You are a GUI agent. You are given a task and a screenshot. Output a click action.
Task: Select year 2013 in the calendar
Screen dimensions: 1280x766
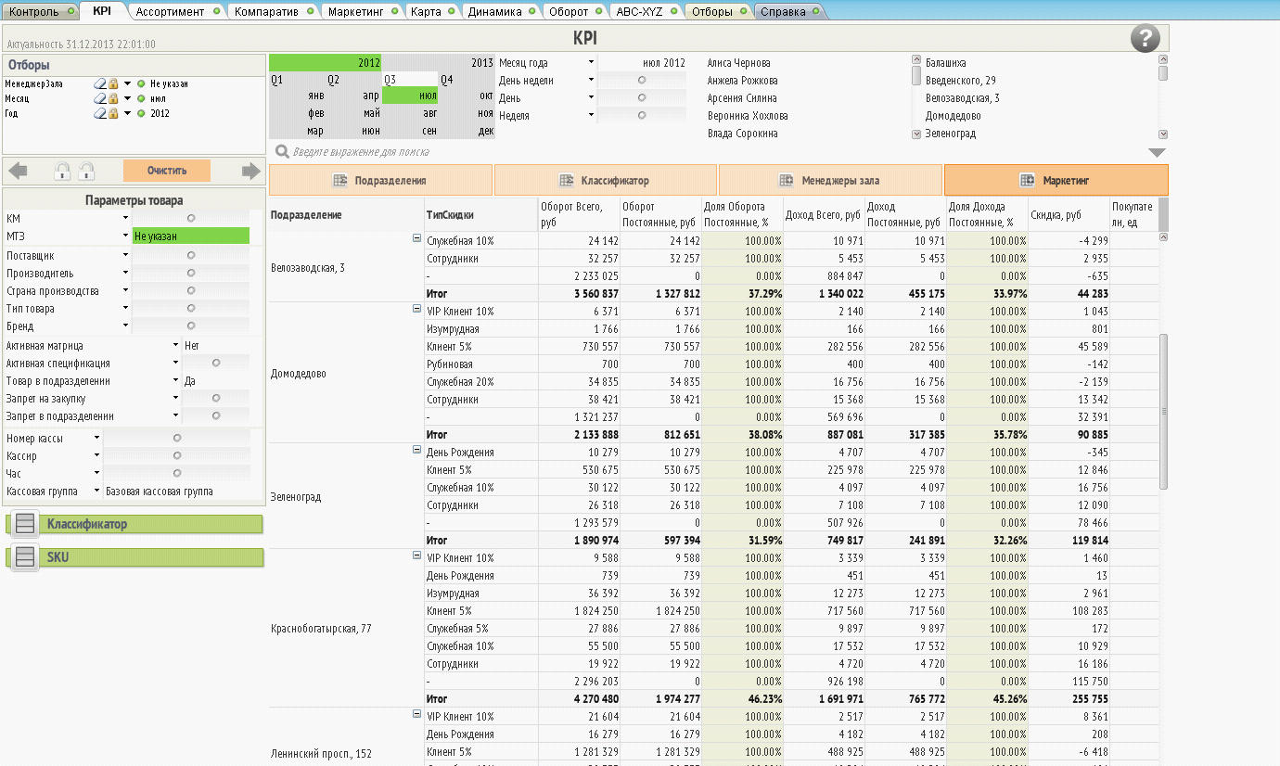pyautogui.click(x=439, y=63)
